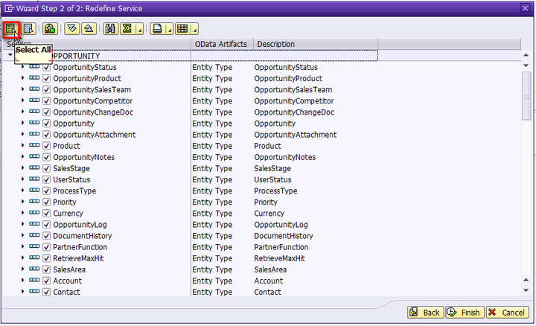Click Entity Type cell in the Priority row
This screenshot has width=536, height=326.
[x=212, y=202]
